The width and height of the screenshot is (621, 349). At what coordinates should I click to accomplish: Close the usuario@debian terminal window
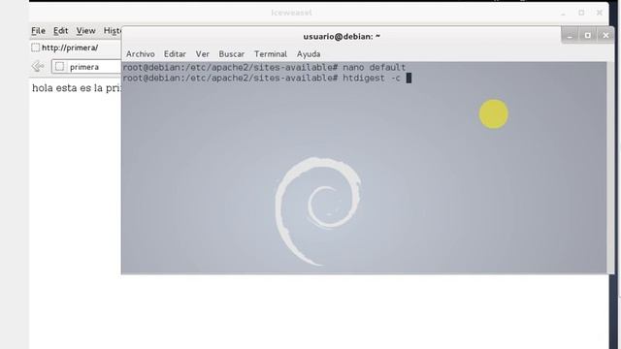(605, 36)
